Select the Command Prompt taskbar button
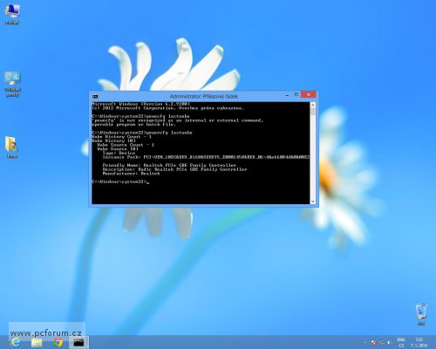The height and width of the screenshot is (349, 436). tap(78, 342)
